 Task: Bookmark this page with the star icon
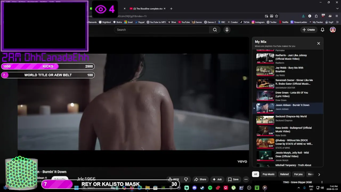277,16
